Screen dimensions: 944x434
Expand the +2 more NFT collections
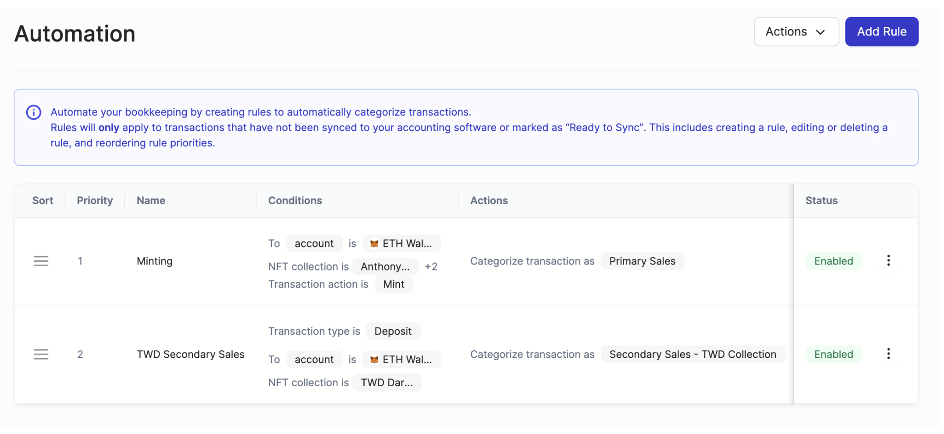[x=431, y=267]
